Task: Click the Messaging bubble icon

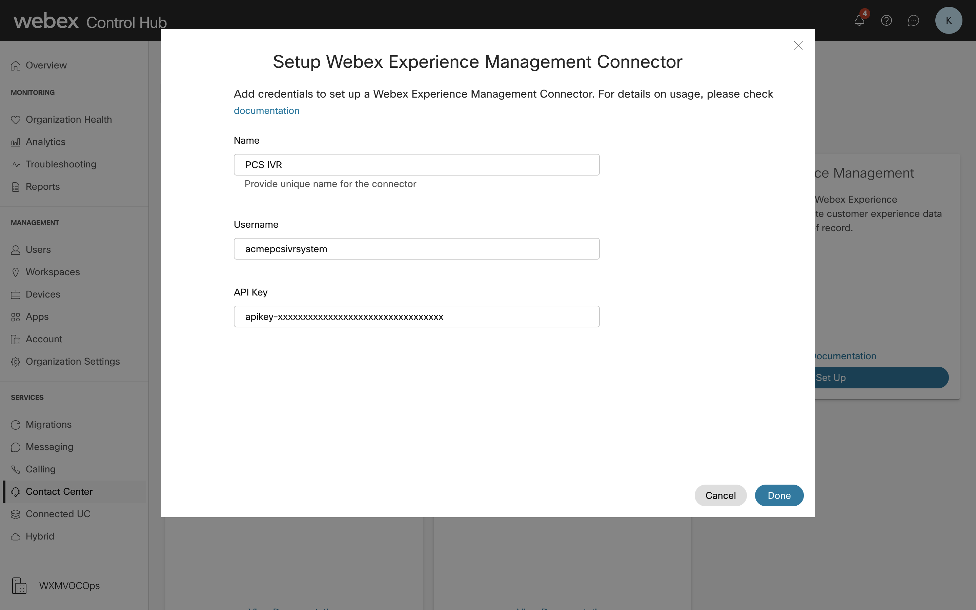Action: (x=16, y=447)
